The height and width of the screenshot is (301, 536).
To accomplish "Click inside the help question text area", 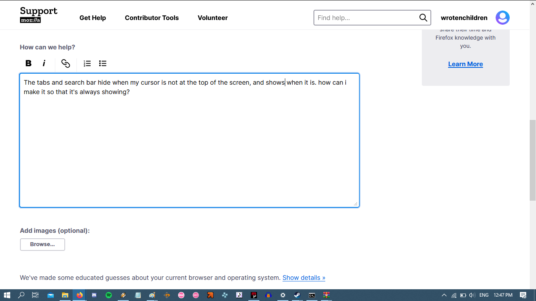I will [189, 140].
